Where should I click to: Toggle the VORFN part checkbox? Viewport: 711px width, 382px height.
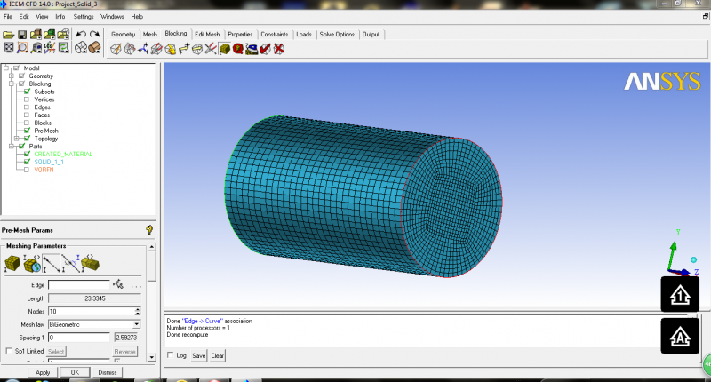[x=27, y=170]
